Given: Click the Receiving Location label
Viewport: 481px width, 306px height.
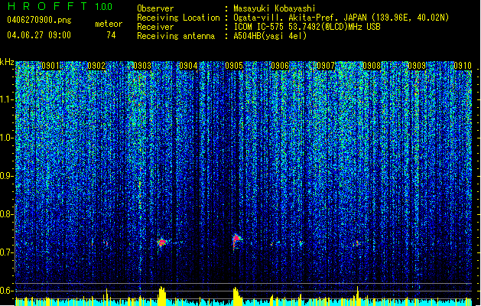Looking at the screenshot, I should tap(178, 18).
